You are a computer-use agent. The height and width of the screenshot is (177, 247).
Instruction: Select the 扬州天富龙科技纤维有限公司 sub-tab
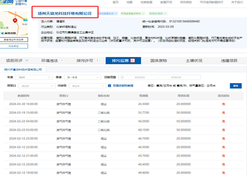(23, 70)
